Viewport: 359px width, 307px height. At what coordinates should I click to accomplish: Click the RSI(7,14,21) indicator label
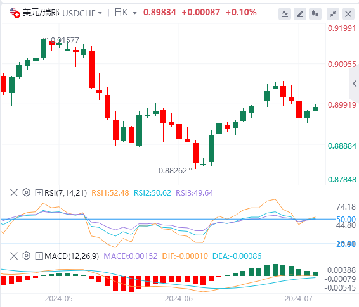point(66,193)
